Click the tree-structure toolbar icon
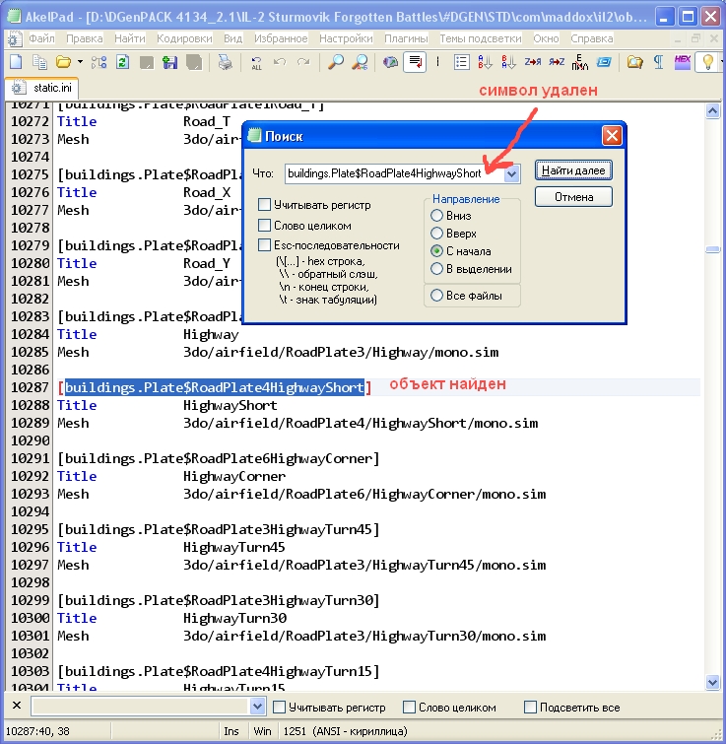 click(x=99, y=62)
